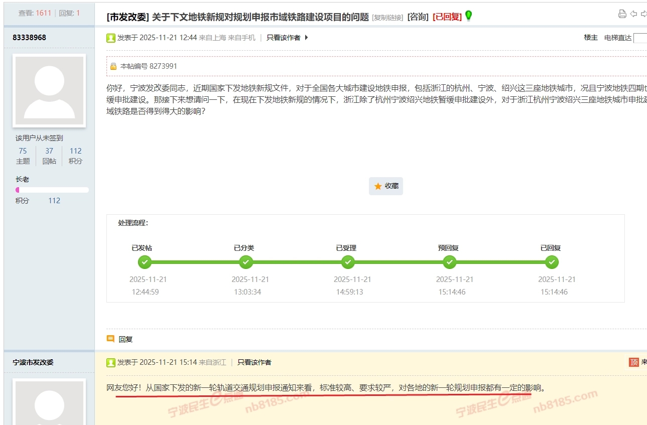This screenshot has height=425, width=647.
Task: Click the 复制链接 link in the title
Action: (x=387, y=18)
